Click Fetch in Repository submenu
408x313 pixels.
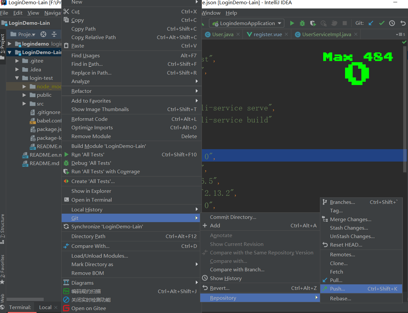tap(361, 272)
